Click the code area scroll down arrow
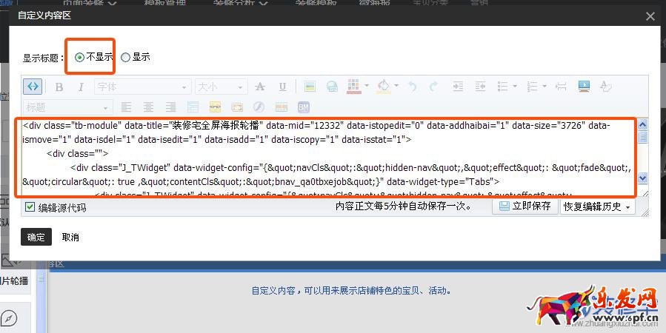This screenshot has width=666, height=333. [642, 178]
